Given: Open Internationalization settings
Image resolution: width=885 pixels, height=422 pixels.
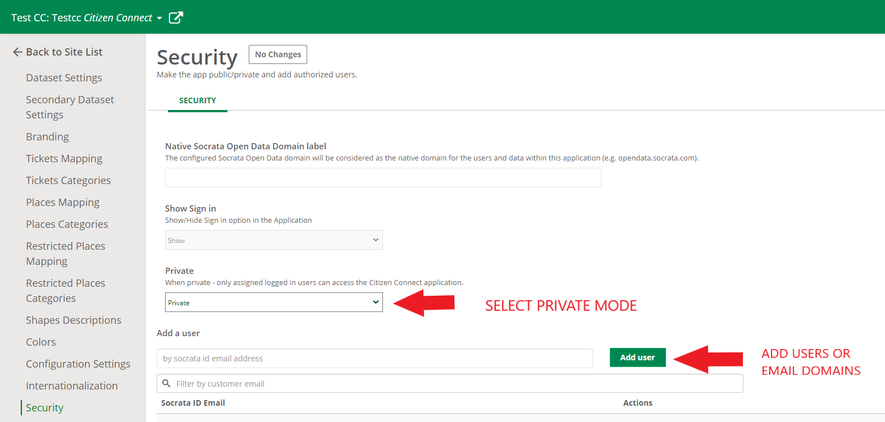Looking at the screenshot, I should pyautogui.click(x=72, y=386).
